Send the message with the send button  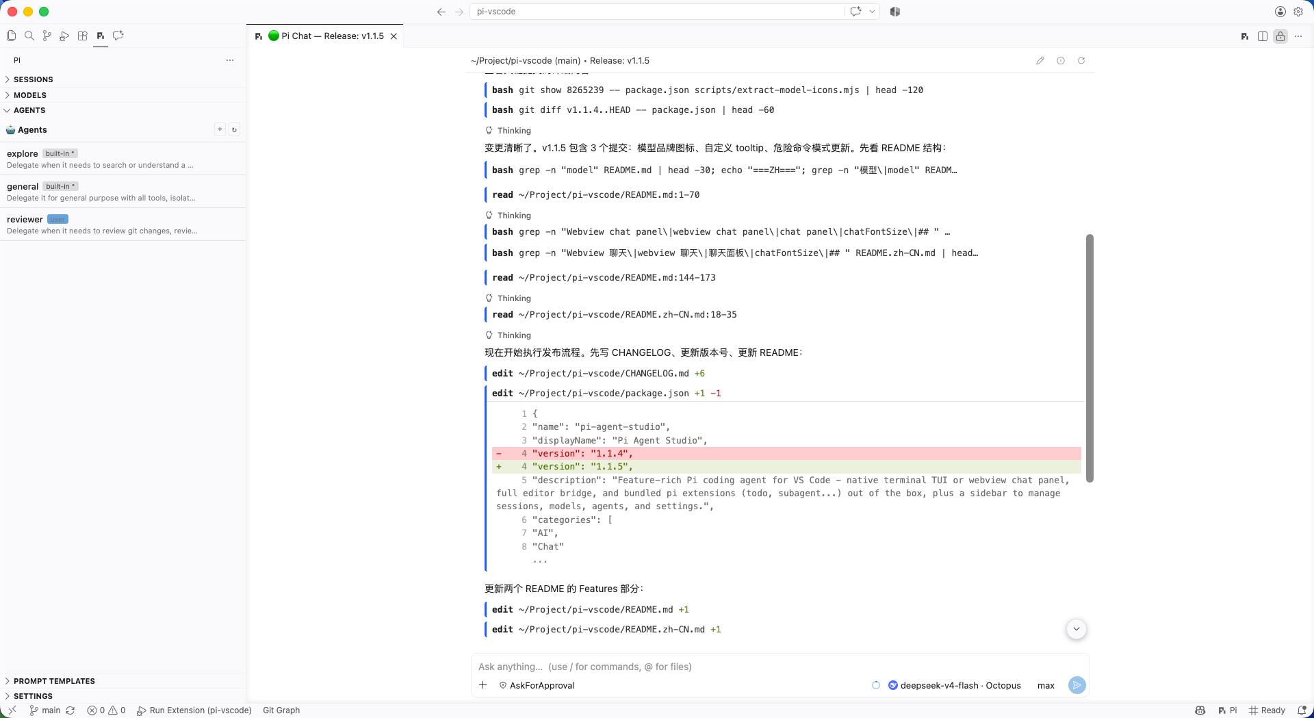click(x=1077, y=685)
